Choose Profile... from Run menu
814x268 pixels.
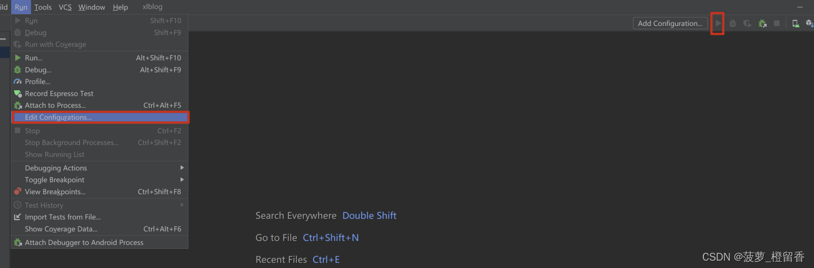coord(99,82)
